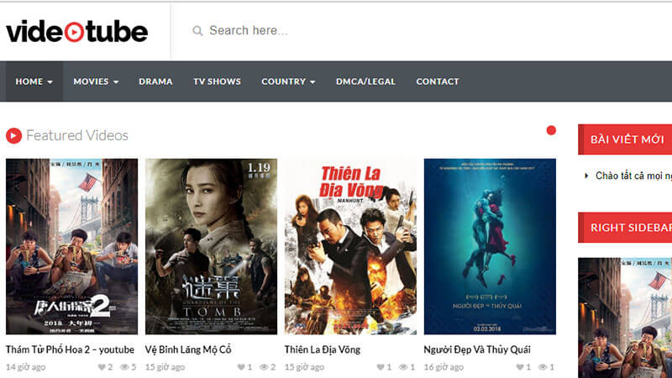
Task: Expand the COUNTRY dropdown caret
Action: (312, 81)
